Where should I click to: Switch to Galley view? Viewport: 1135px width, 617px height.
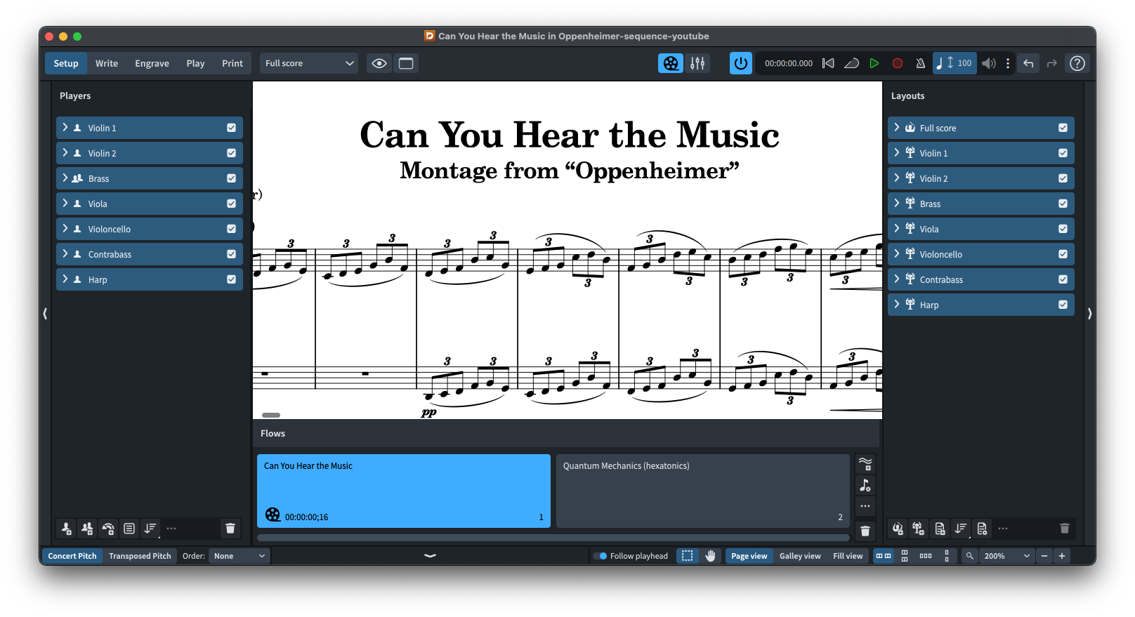800,556
